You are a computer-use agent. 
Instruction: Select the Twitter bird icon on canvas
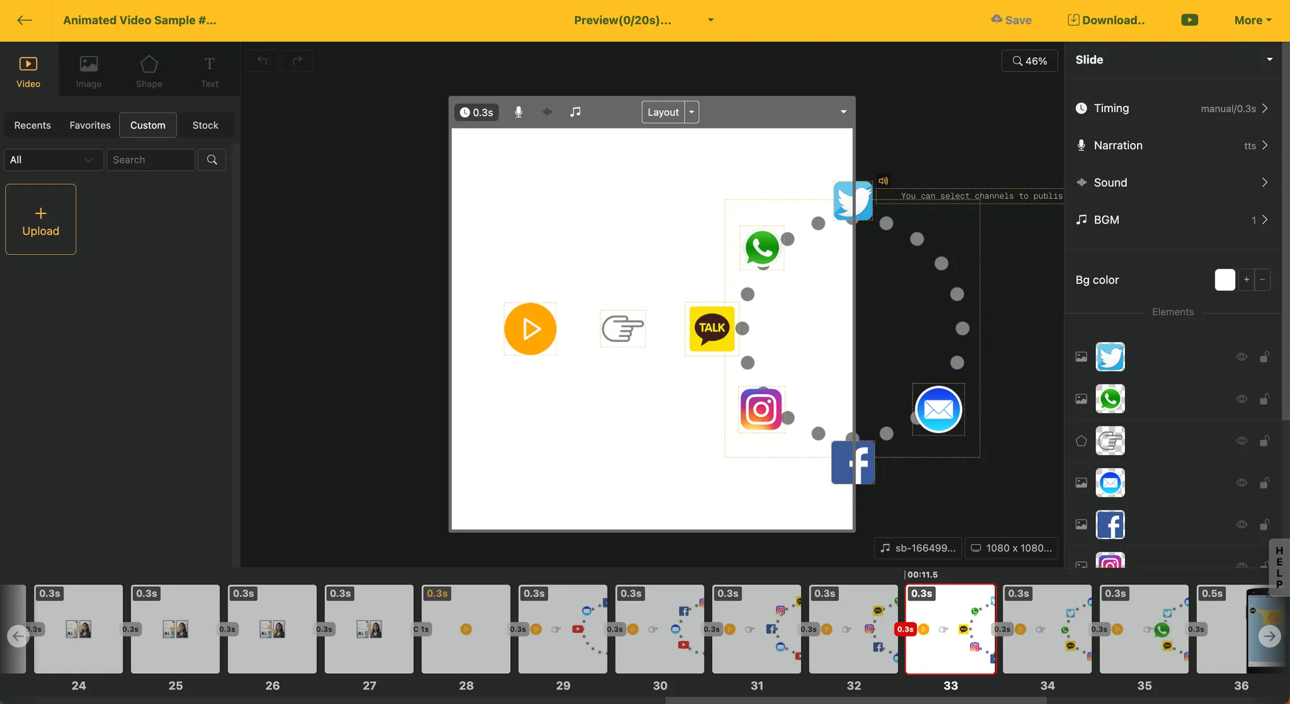[853, 201]
